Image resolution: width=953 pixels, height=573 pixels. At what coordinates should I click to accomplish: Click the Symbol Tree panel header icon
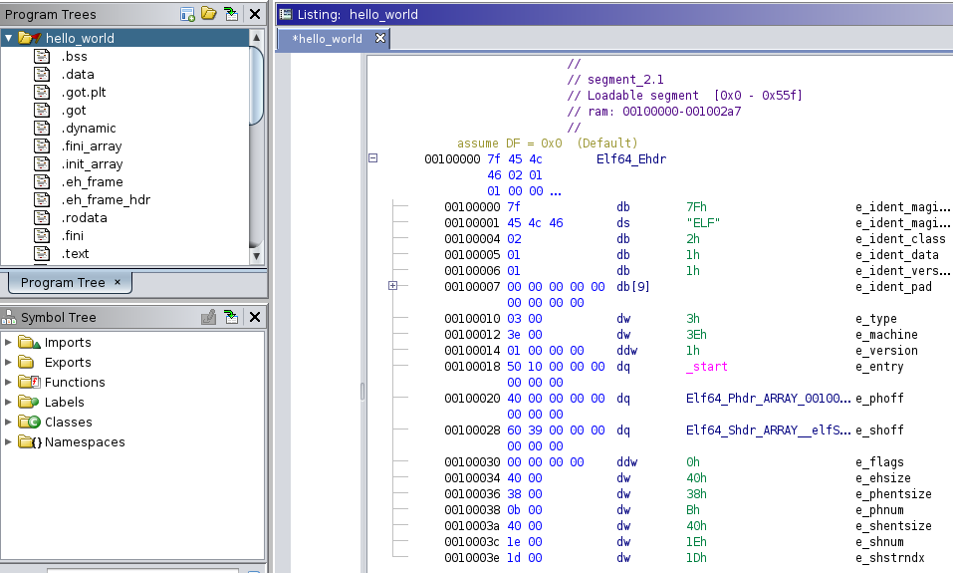[x=11, y=317]
